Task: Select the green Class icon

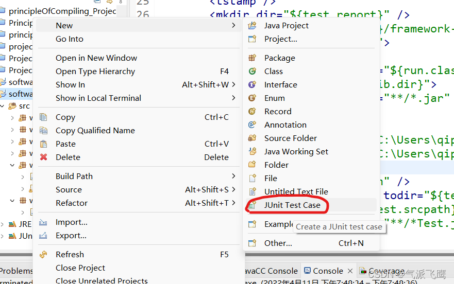Action: click(252, 71)
